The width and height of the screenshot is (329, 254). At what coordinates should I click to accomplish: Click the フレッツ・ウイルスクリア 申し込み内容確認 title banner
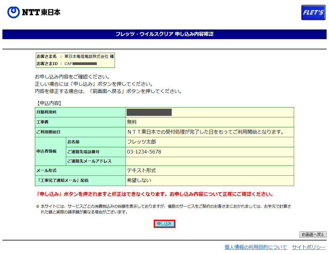pos(164,34)
